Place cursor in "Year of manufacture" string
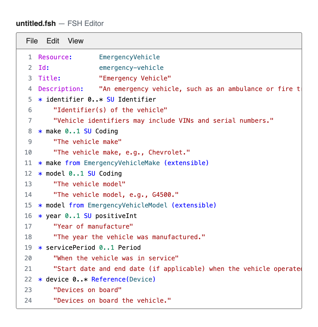This screenshot has width=318, height=327. pyautogui.click(x=93, y=226)
